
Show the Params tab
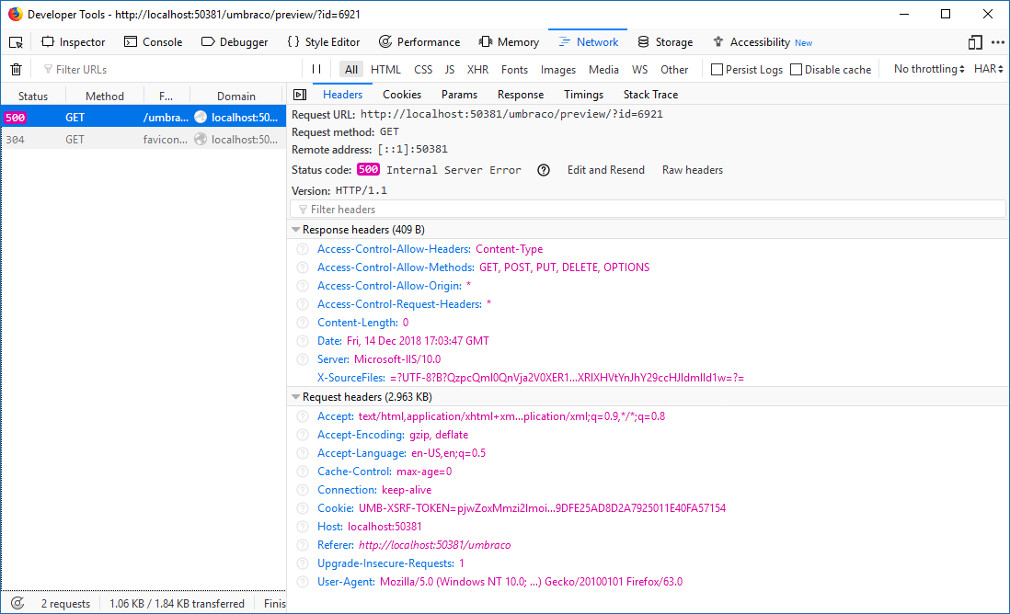[x=459, y=95]
